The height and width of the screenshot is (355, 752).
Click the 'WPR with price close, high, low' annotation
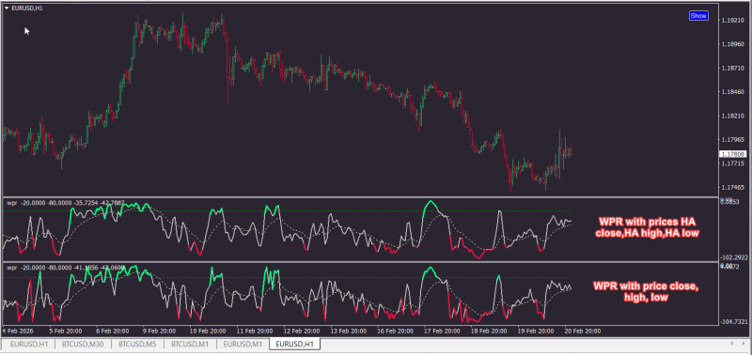click(646, 292)
